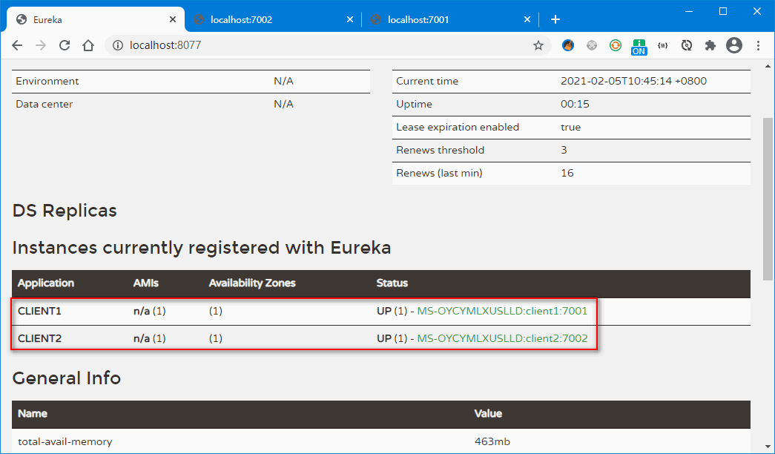Open a new browser tab
Image resolution: width=775 pixels, height=454 pixels.
555,19
